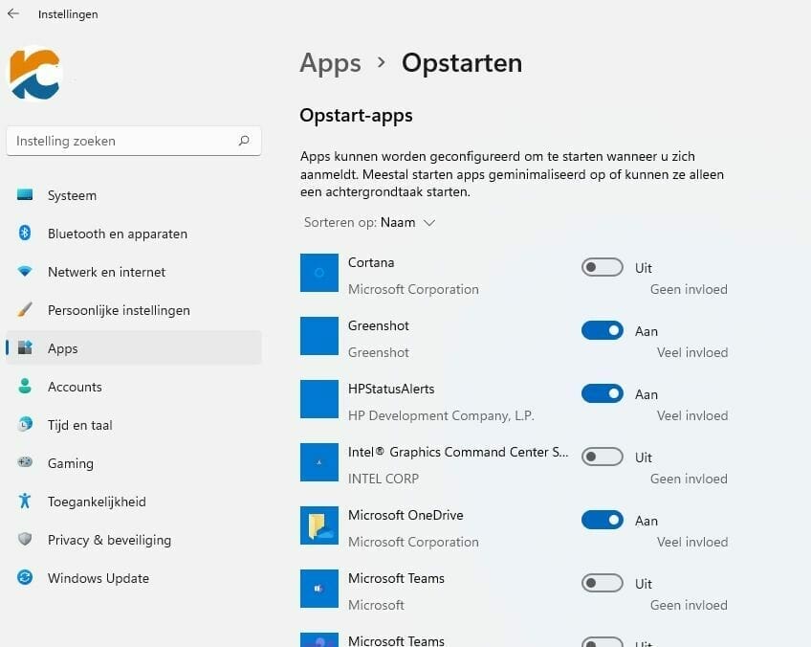
Task: Open Windows Update label
Action: pos(99,578)
